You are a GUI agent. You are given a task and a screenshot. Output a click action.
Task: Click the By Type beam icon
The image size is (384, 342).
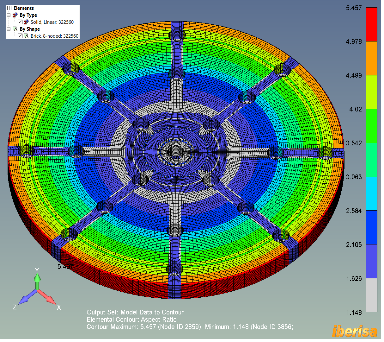[15, 15]
